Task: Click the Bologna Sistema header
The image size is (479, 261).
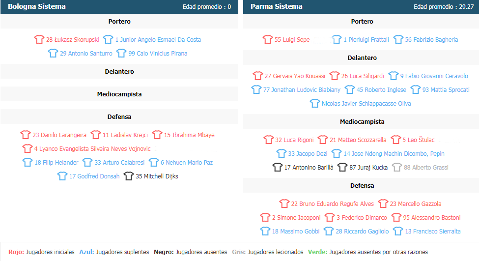Action: click(x=37, y=6)
